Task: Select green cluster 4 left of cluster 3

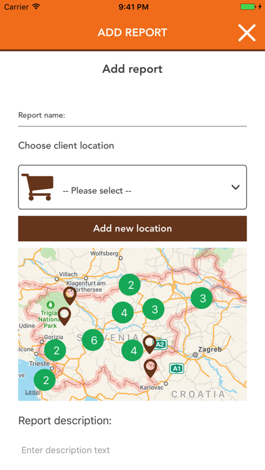Action: point(123,313)
